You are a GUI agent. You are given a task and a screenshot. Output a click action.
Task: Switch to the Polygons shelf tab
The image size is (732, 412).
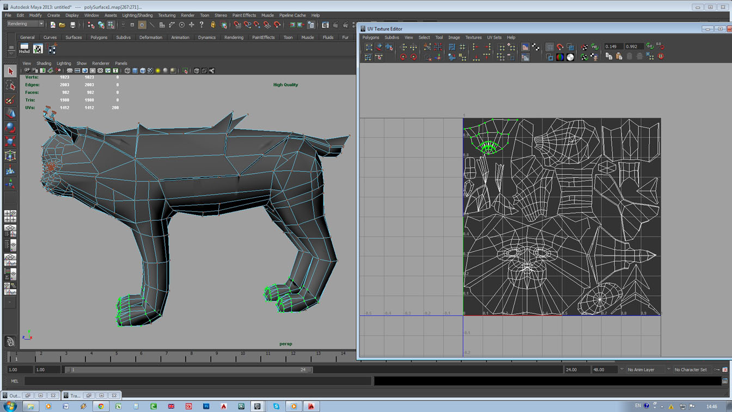coord(99,38)
